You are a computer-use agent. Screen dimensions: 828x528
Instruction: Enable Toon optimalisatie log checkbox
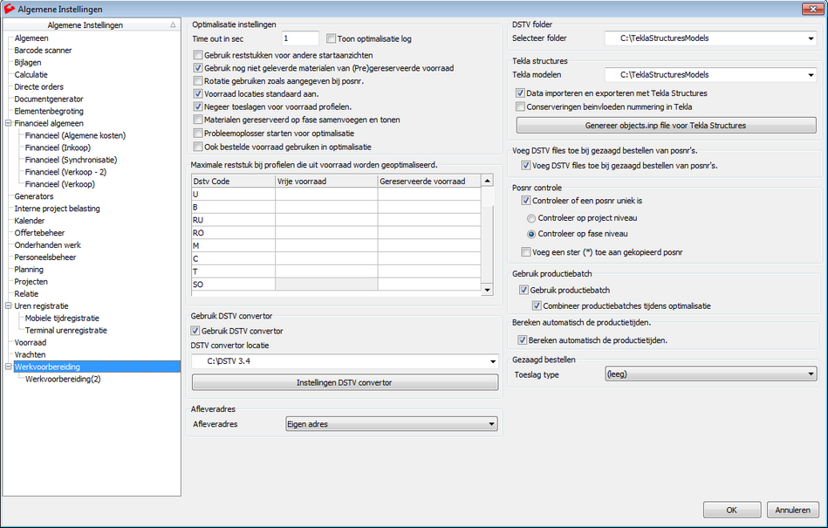click(x=331, y=38)
